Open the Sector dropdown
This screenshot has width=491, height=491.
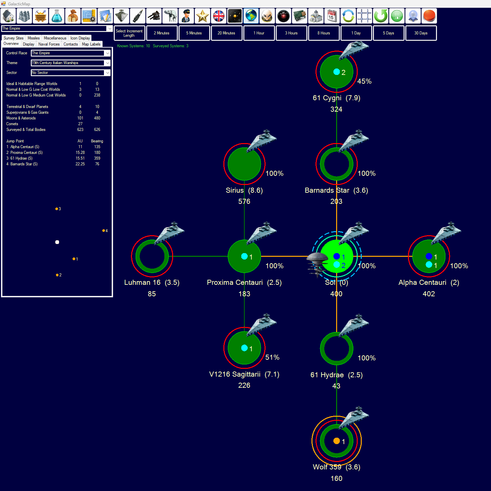(x=71, y=73)
